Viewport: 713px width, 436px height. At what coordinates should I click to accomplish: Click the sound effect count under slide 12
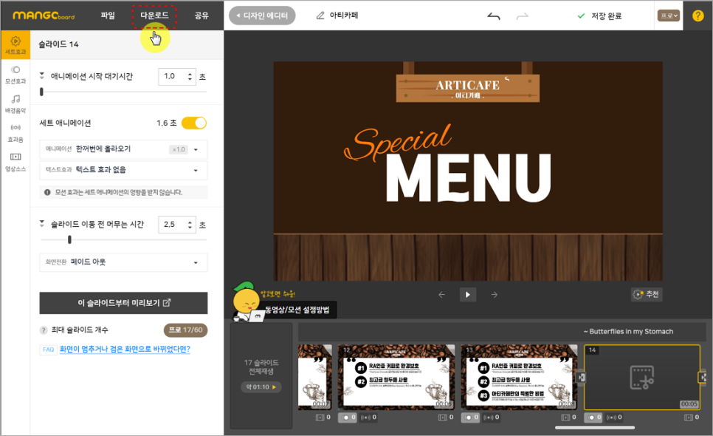coord(368,418)
